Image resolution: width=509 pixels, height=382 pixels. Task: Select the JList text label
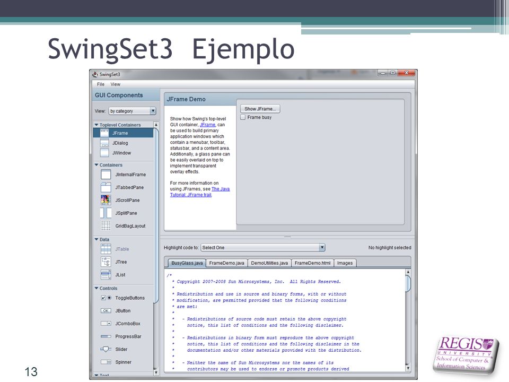(120, 274)
